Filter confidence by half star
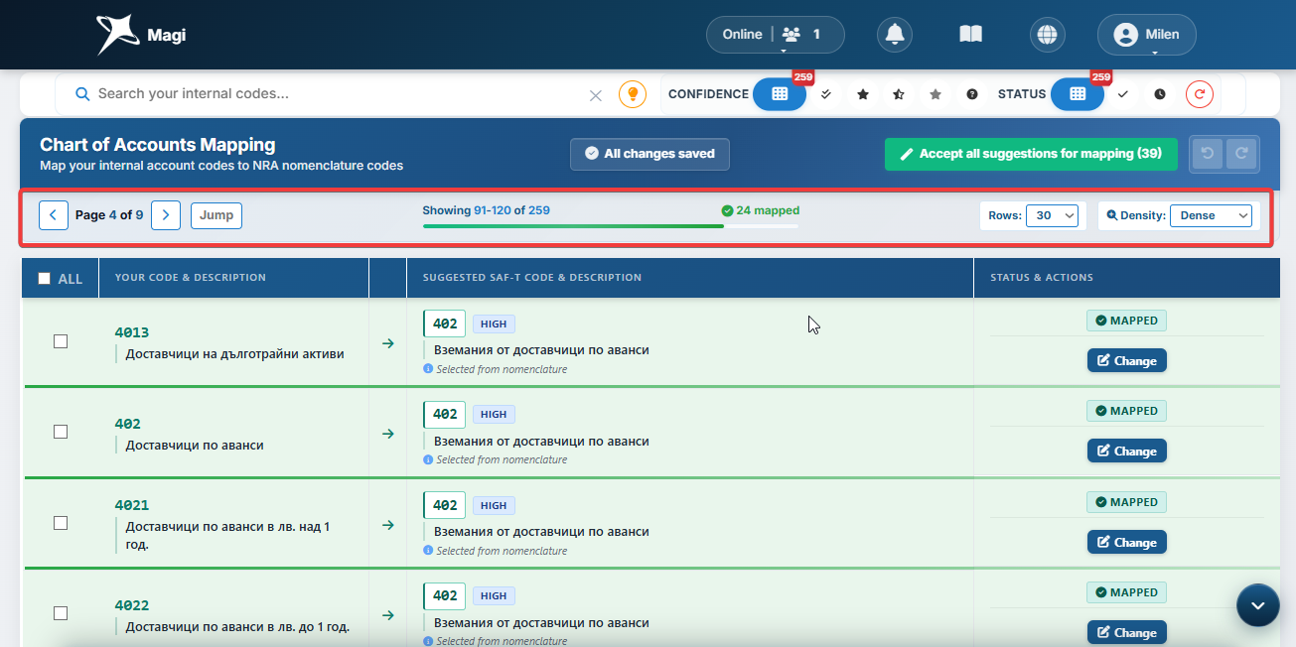The image size is (1296, 647). (x=899, y=94)
